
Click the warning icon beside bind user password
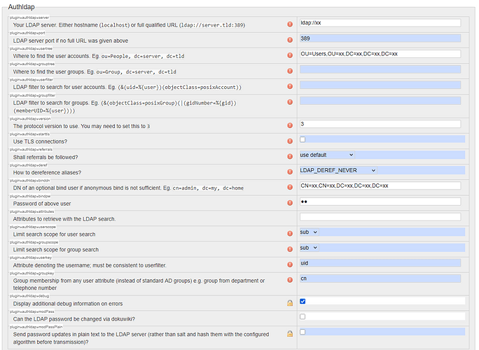pyautogui.click(x=290, y=203)
